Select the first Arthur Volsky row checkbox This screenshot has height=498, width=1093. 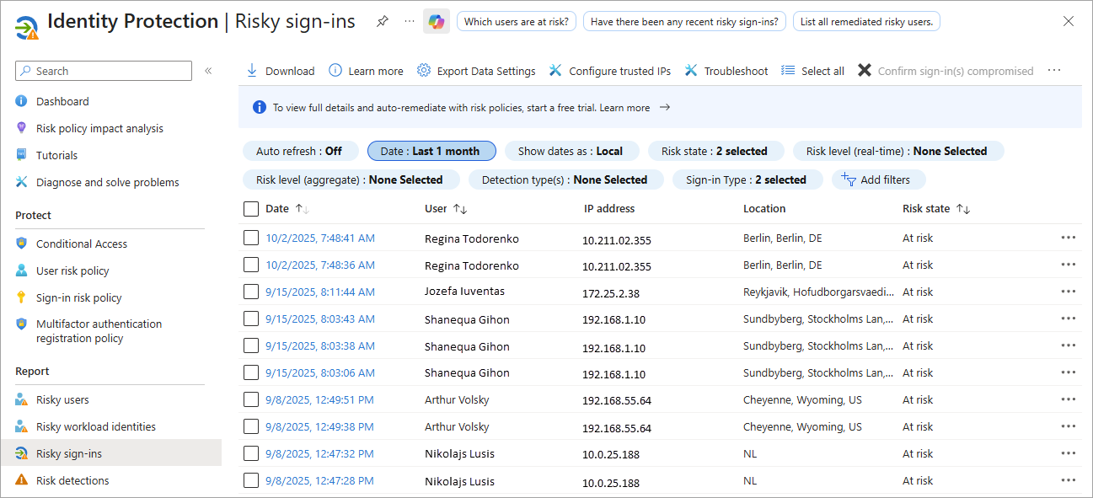tap(251, 399)
